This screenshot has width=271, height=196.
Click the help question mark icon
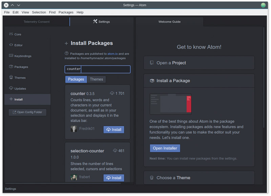(x=66, y=53)
